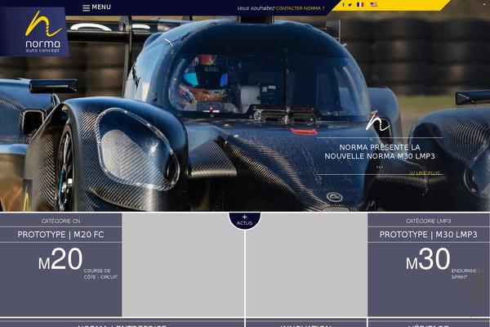Open CATÉGORIE CN heading

point(61,221)
